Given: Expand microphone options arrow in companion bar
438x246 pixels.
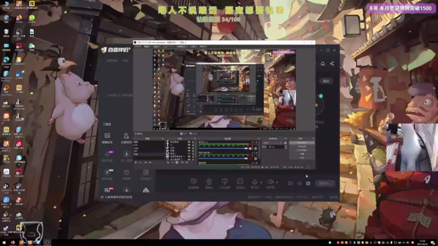Looking at the screenshot, I should (x=261, y=183).
